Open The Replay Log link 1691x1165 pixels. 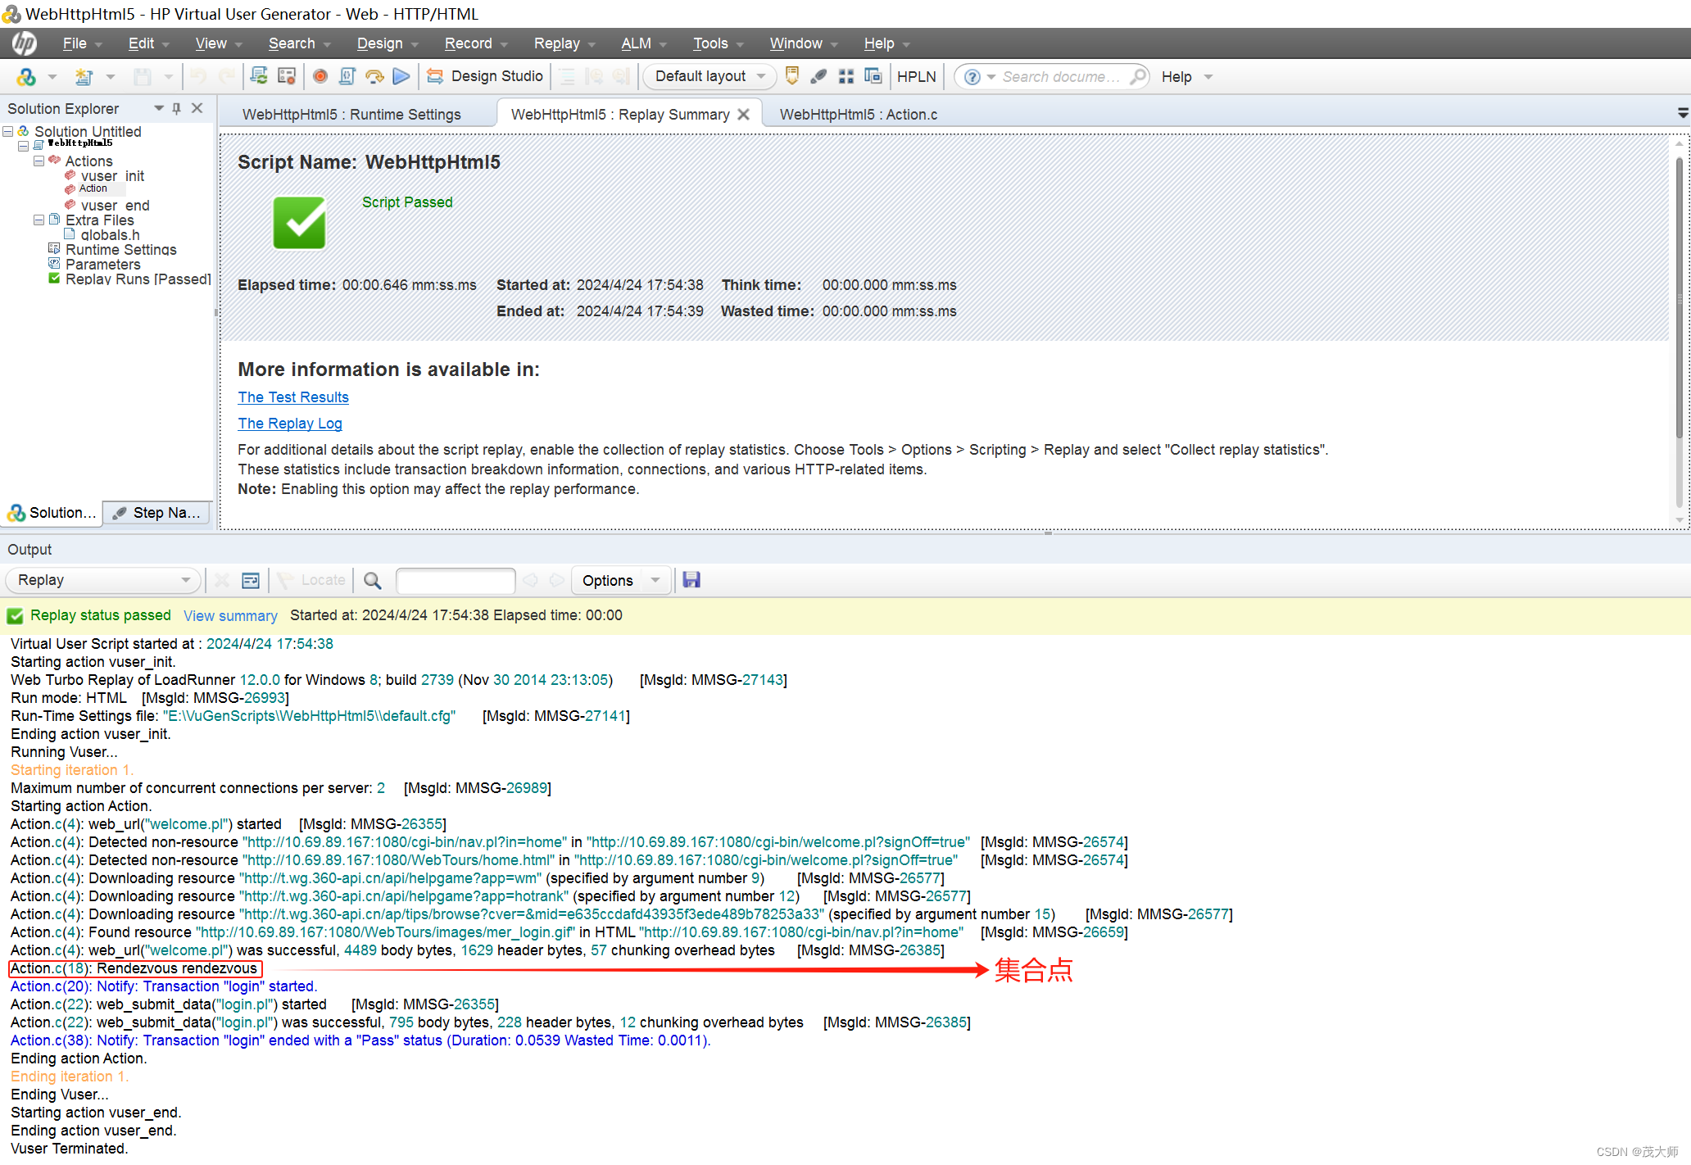(x=290, y=424)
